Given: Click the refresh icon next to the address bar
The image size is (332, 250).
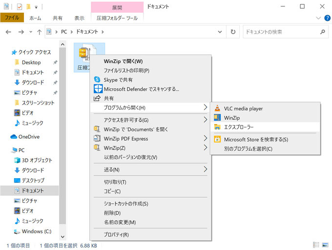Looking at the screenshot, I should point(233,32).
